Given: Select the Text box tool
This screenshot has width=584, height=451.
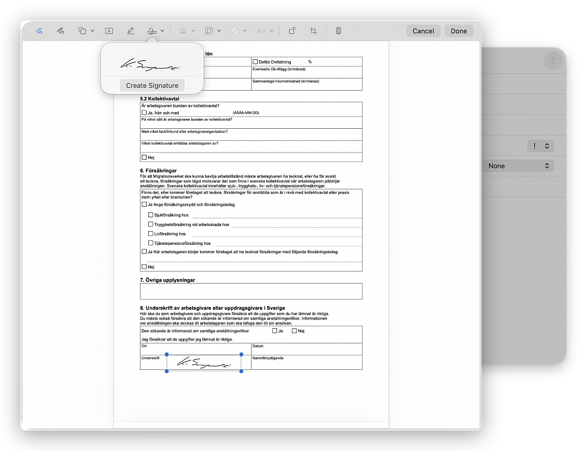Looking at the screenshot, I should coord(109,31).
